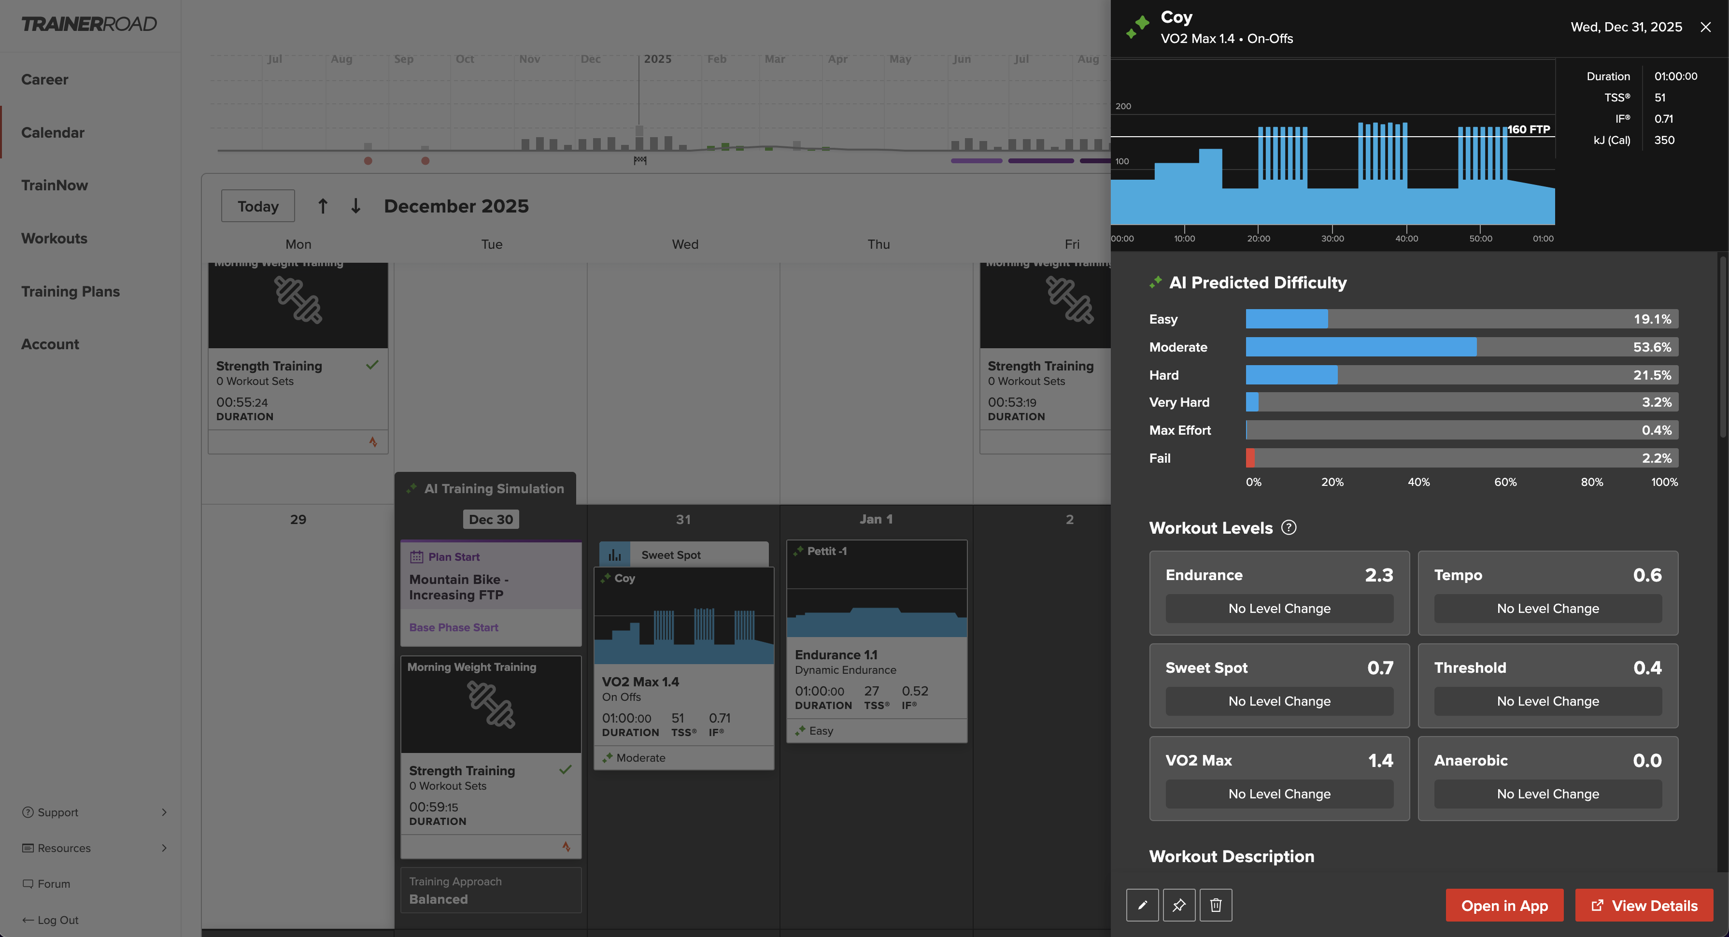This screenshot has width=1729, height=937.
Task: Click the Wed, Dec 31, 2025 date text
Action: click(1626, 27)
